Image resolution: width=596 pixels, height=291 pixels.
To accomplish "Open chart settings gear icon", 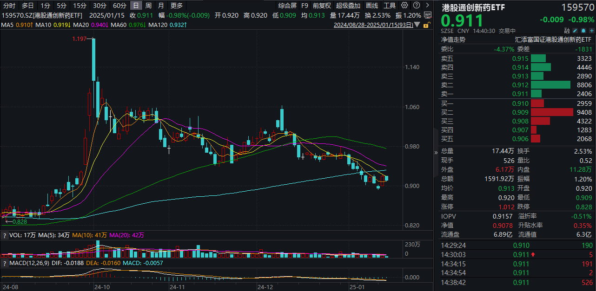I will click(x=404, y=6).
